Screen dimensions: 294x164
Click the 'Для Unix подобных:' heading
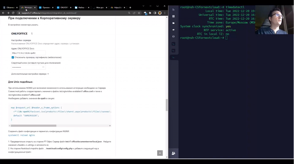click(x=21, y=82)
